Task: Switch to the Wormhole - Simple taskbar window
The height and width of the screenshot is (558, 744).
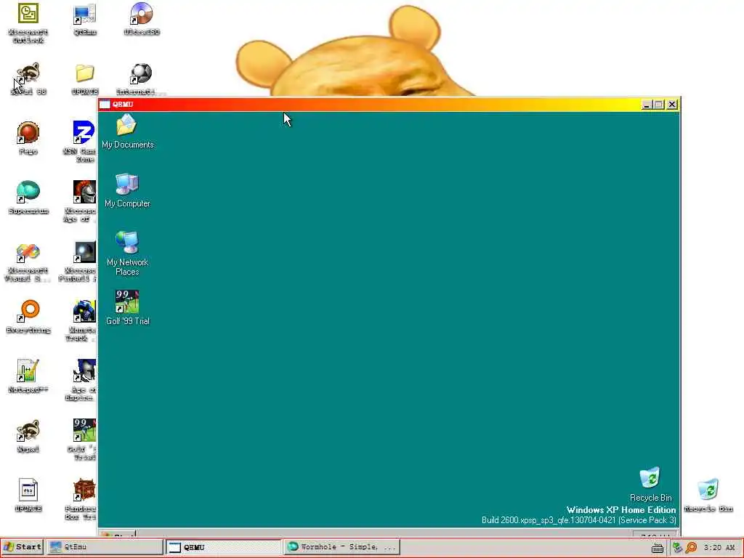Action: 341,547
